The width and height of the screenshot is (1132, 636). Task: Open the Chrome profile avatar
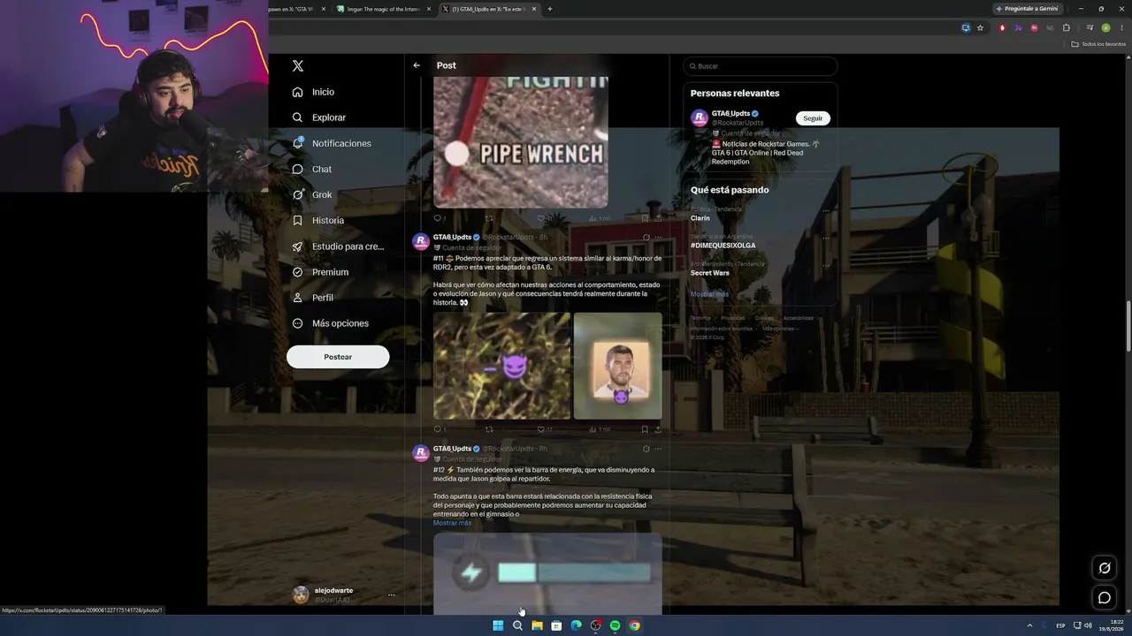[1105, 27]
